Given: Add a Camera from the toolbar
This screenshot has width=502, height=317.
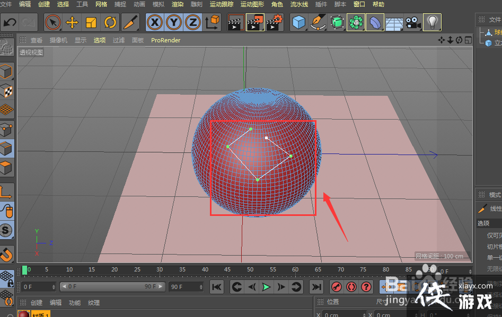Looking at the screenshot, I should coord(412,22).
